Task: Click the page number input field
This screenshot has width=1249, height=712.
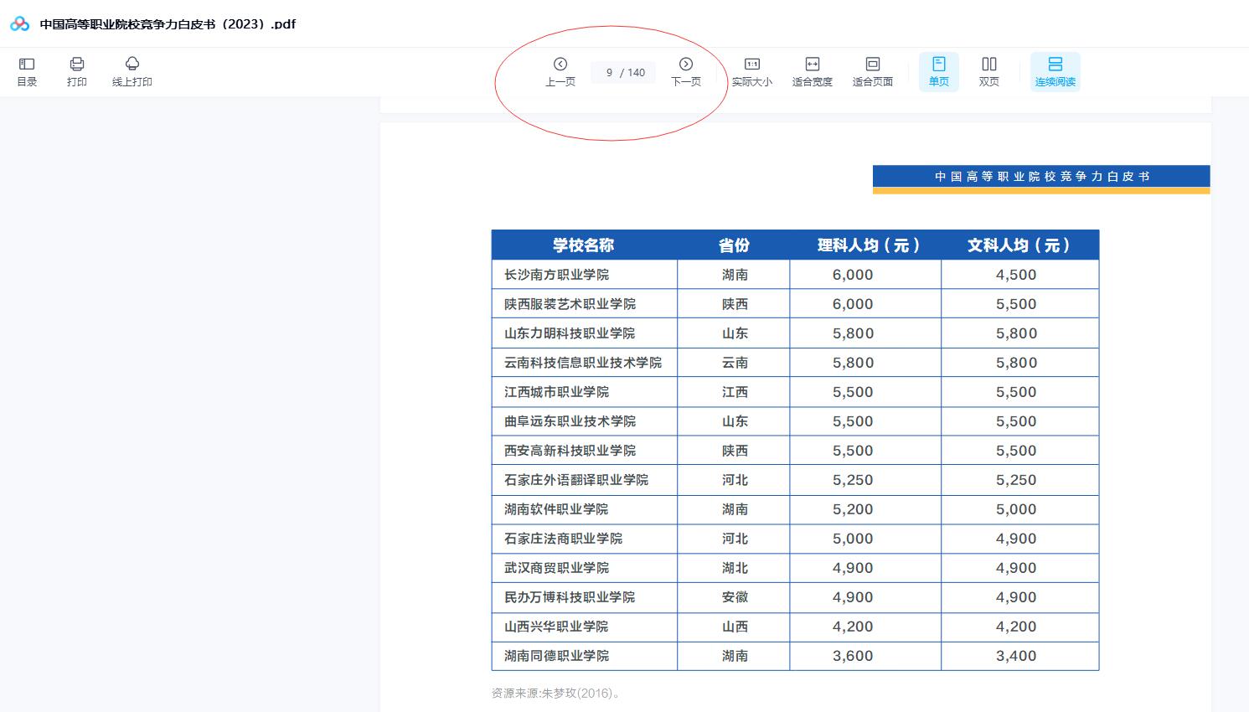Action: click(610, 73)
